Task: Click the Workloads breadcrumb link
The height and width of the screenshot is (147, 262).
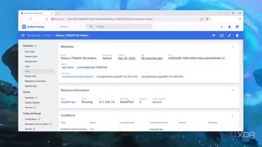Action: tap(34, 36)
